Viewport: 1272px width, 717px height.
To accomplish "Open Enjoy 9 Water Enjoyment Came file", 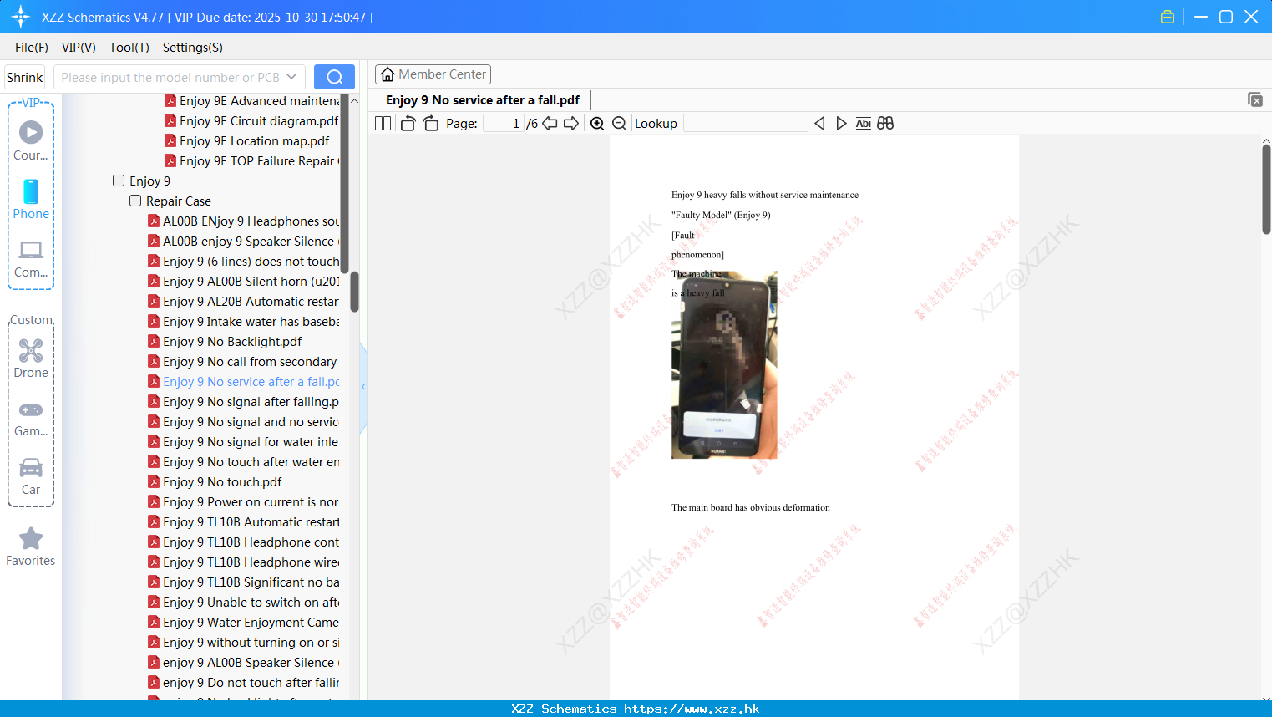I will [243, 623].
